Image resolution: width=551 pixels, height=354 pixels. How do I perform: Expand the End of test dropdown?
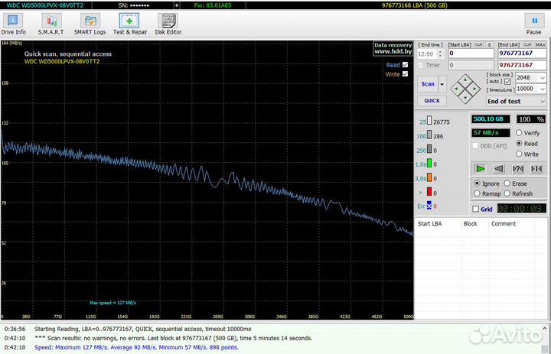pyautogui.click(x=542, y=101)
